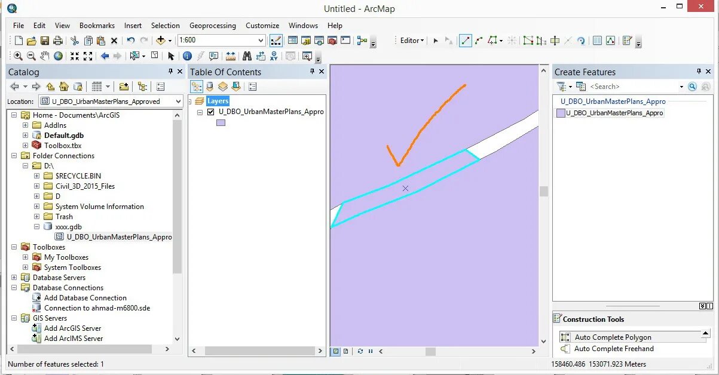Open the Bookmarks menu
Screen dimensions: 719x375
point(97,26)
